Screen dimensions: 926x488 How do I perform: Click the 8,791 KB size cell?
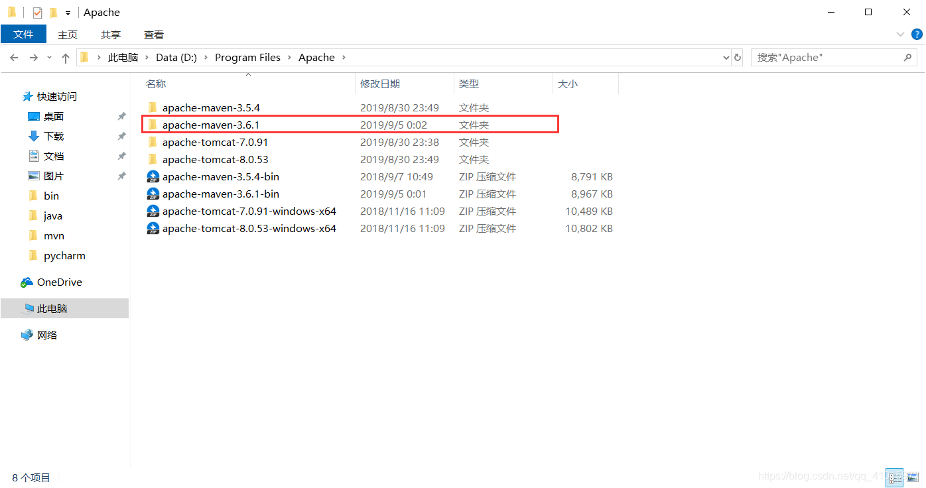point(592,176)
